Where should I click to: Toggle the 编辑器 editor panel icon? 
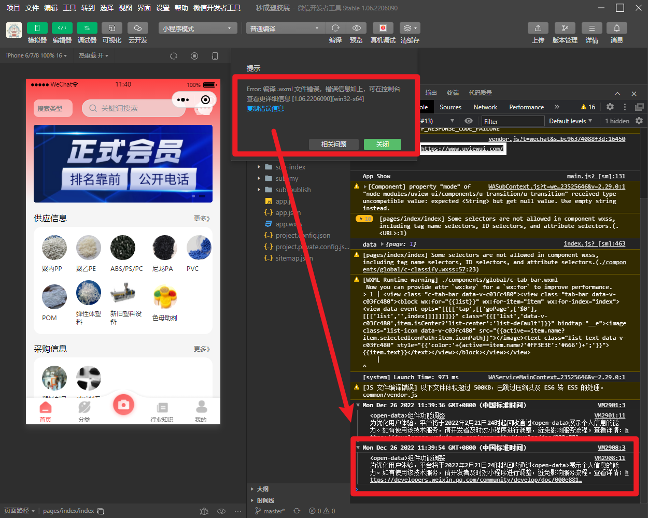[x=62, y=28]
